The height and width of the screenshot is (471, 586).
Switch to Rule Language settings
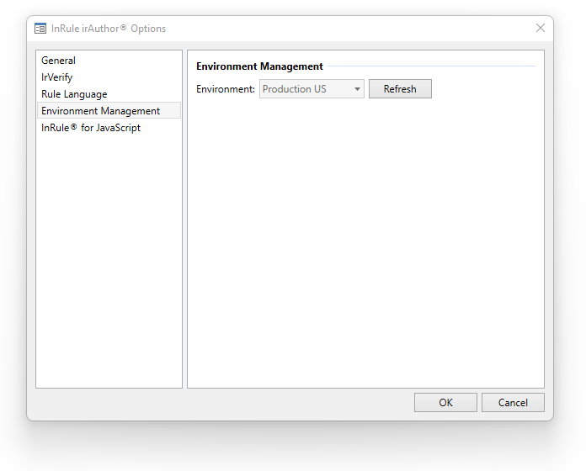tap(74, 94)
